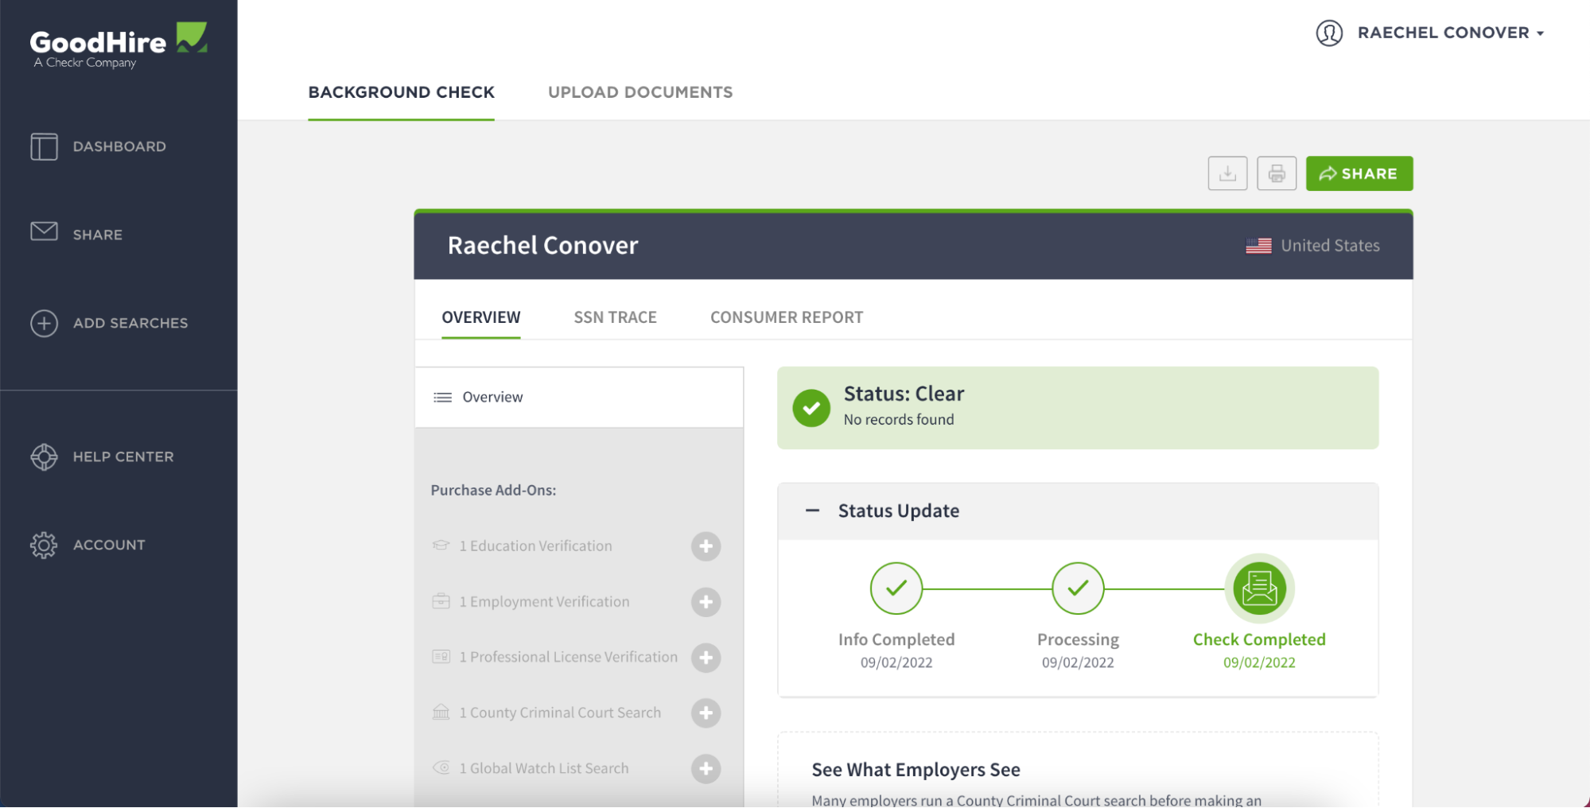The height and width of the screenshot is (808, 1590).
Task: Open the Help Center
Action: [123, 456]
